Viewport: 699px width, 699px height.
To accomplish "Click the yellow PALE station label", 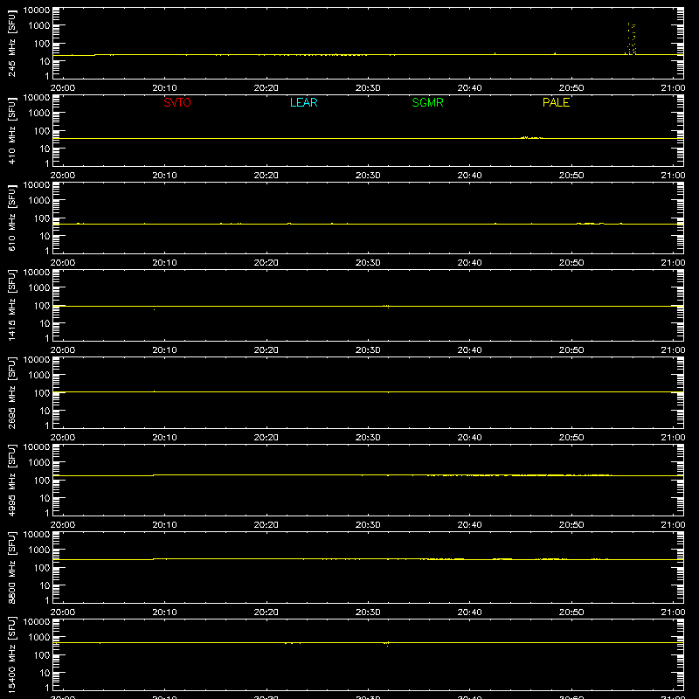I will point(556,102).
